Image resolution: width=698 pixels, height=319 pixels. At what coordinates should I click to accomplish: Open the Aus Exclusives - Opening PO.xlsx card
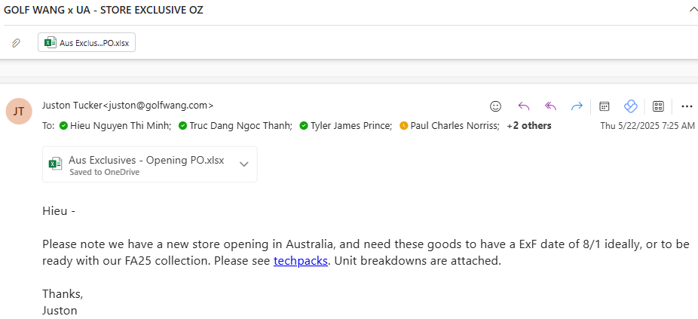pyautogui.click(x=149, y=164)
